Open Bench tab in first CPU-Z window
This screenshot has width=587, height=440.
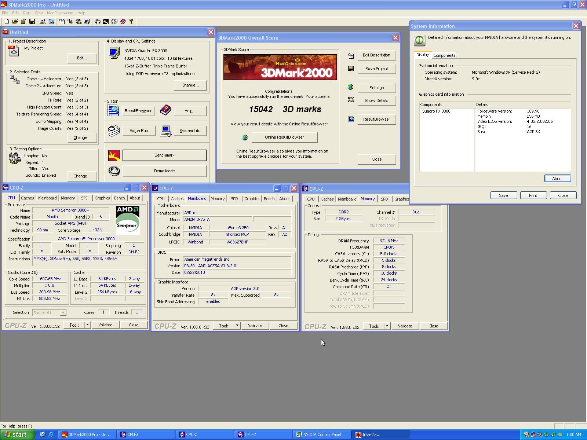point(120,198)
